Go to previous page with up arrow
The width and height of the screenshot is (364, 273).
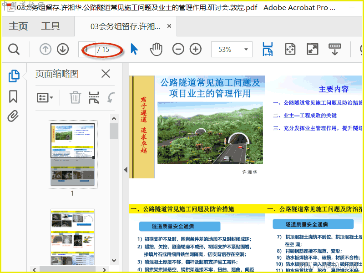45,50
